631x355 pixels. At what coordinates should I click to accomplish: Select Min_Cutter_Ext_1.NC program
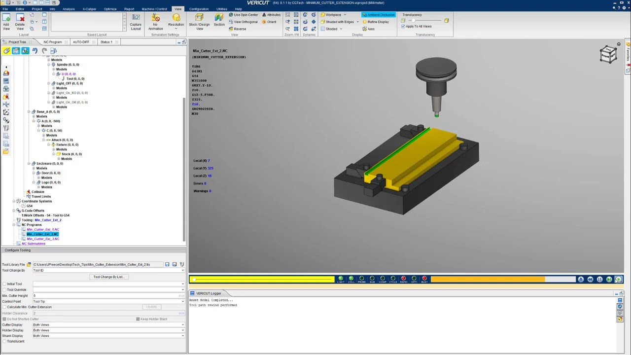click(43, 229)
